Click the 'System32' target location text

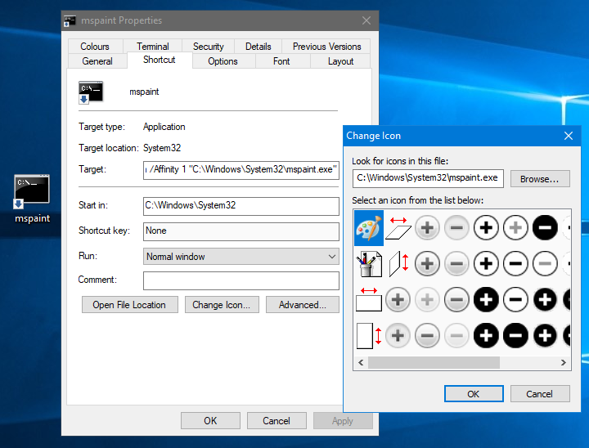(162, 148)
